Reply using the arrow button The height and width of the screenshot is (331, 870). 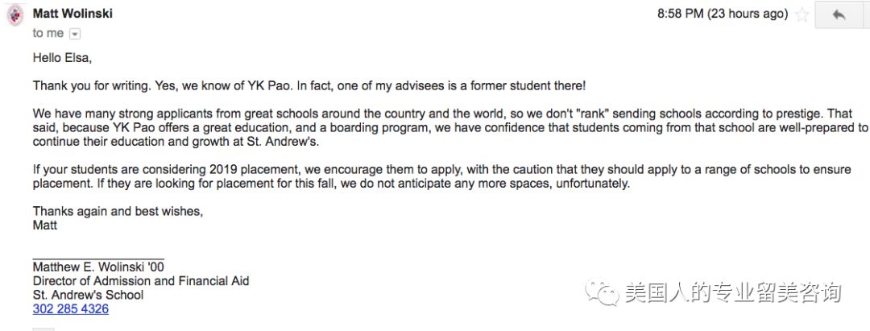tap(839, 14)
